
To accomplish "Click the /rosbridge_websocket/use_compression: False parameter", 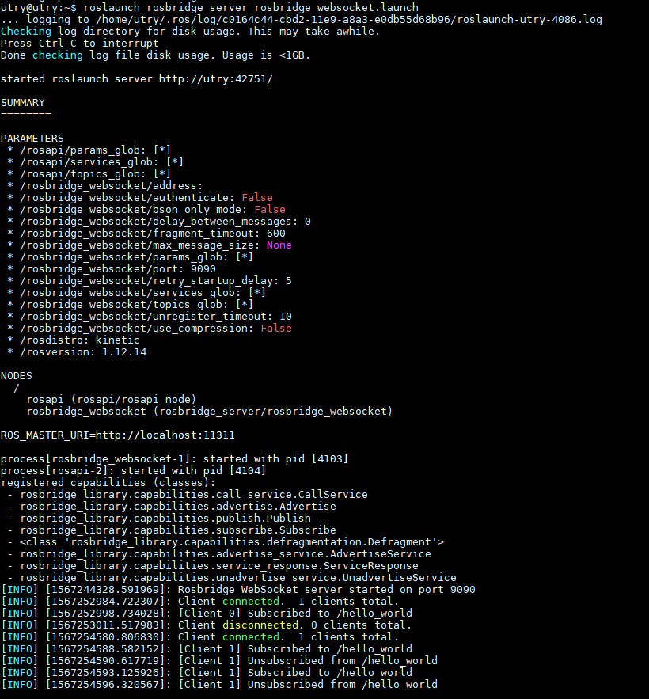I will click(x=150, y=328).
